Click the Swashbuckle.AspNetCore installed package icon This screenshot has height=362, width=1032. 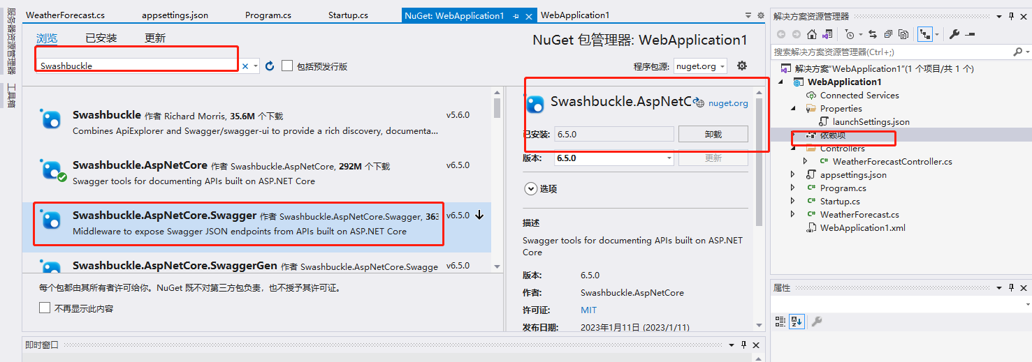(x=51, y=169)
